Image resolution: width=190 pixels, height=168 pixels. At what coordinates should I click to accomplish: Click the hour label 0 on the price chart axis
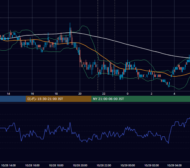click(x=127, y=94)
